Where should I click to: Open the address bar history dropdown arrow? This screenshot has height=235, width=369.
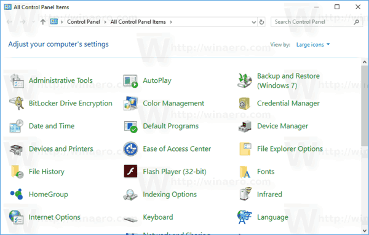[x=253, y=22]
